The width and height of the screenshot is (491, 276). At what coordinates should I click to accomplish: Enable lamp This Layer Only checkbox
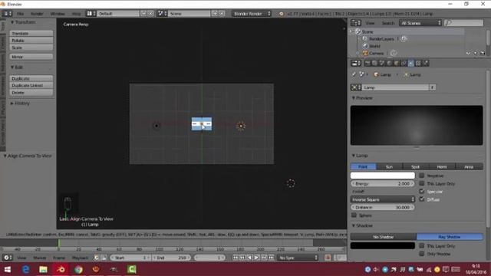tap(422, 183)
